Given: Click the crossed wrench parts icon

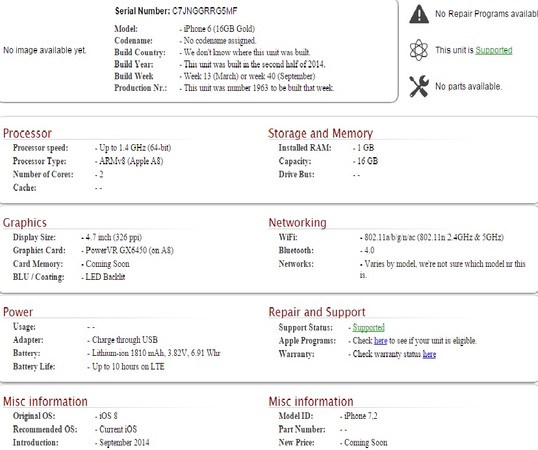Looking at the screenshot, I should point(420,86).
